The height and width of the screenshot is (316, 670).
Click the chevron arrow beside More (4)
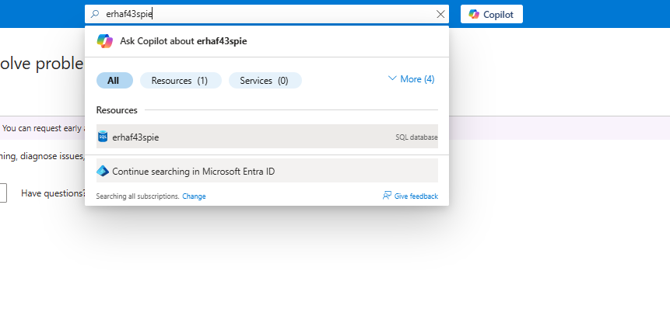391,79
